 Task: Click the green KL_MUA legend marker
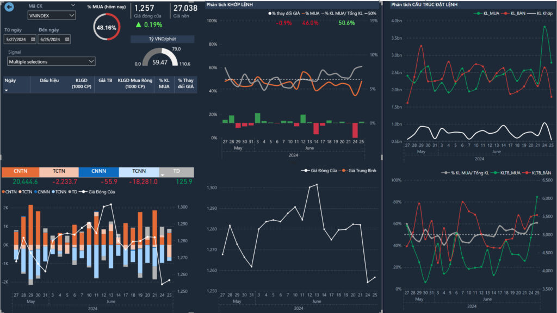pyautogui.click(x=477, y=12)
